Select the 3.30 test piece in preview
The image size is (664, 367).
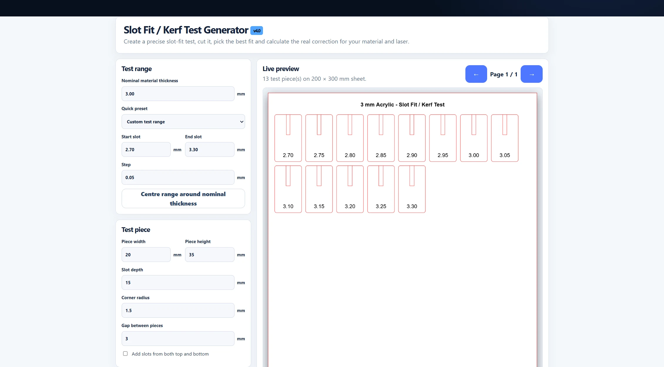click(412, 189)
